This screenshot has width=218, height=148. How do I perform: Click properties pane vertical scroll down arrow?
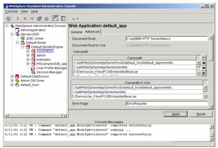click(x=211, y=107)
